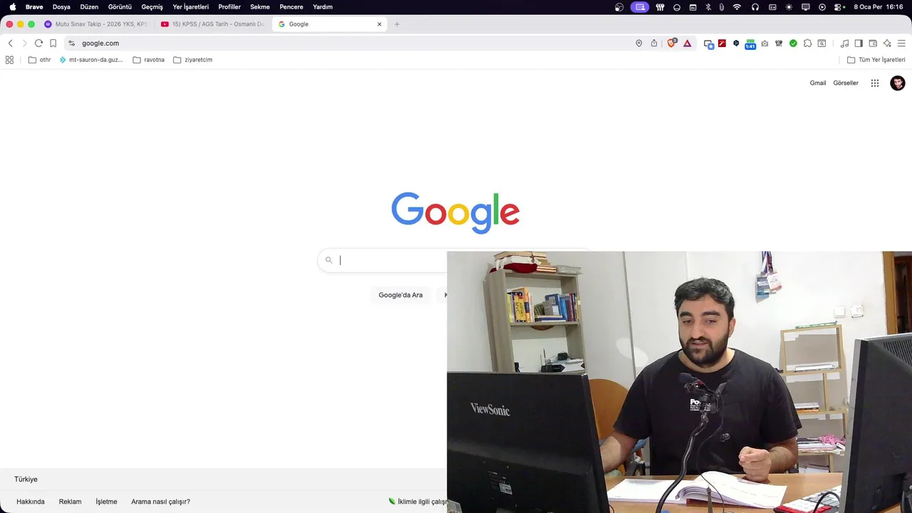
Task: Open the music note media control
Action: (844, 43)
